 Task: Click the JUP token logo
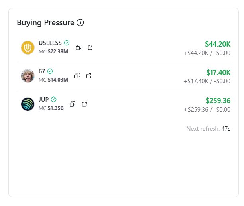28,104
